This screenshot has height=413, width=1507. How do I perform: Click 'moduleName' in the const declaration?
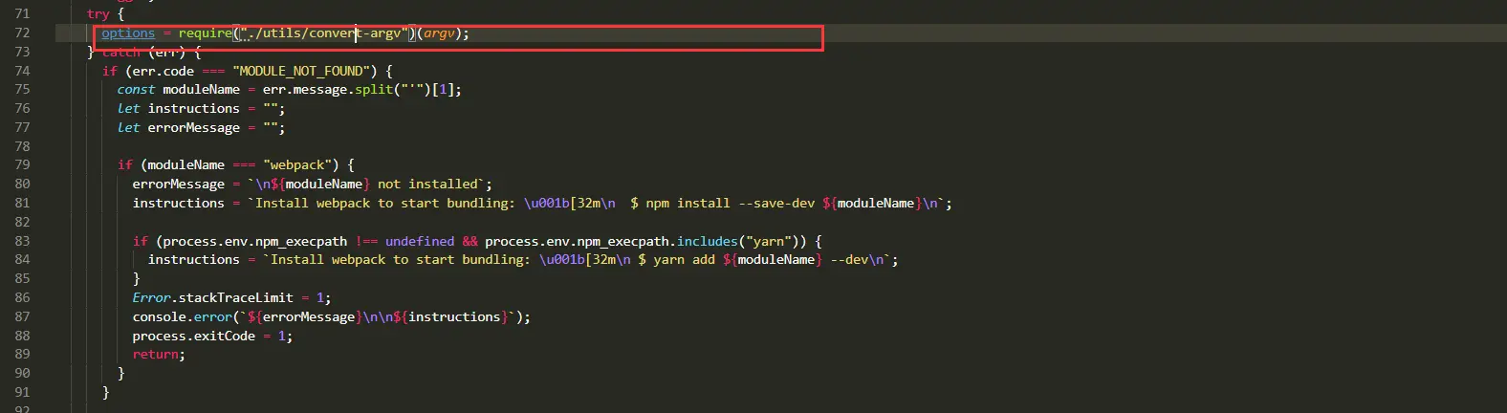pyautogui.click(x=201, y=89)
